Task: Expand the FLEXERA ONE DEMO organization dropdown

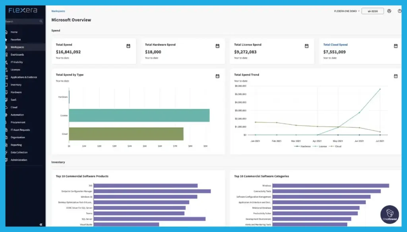Action: pyautogui.click(x=347, y=11)
